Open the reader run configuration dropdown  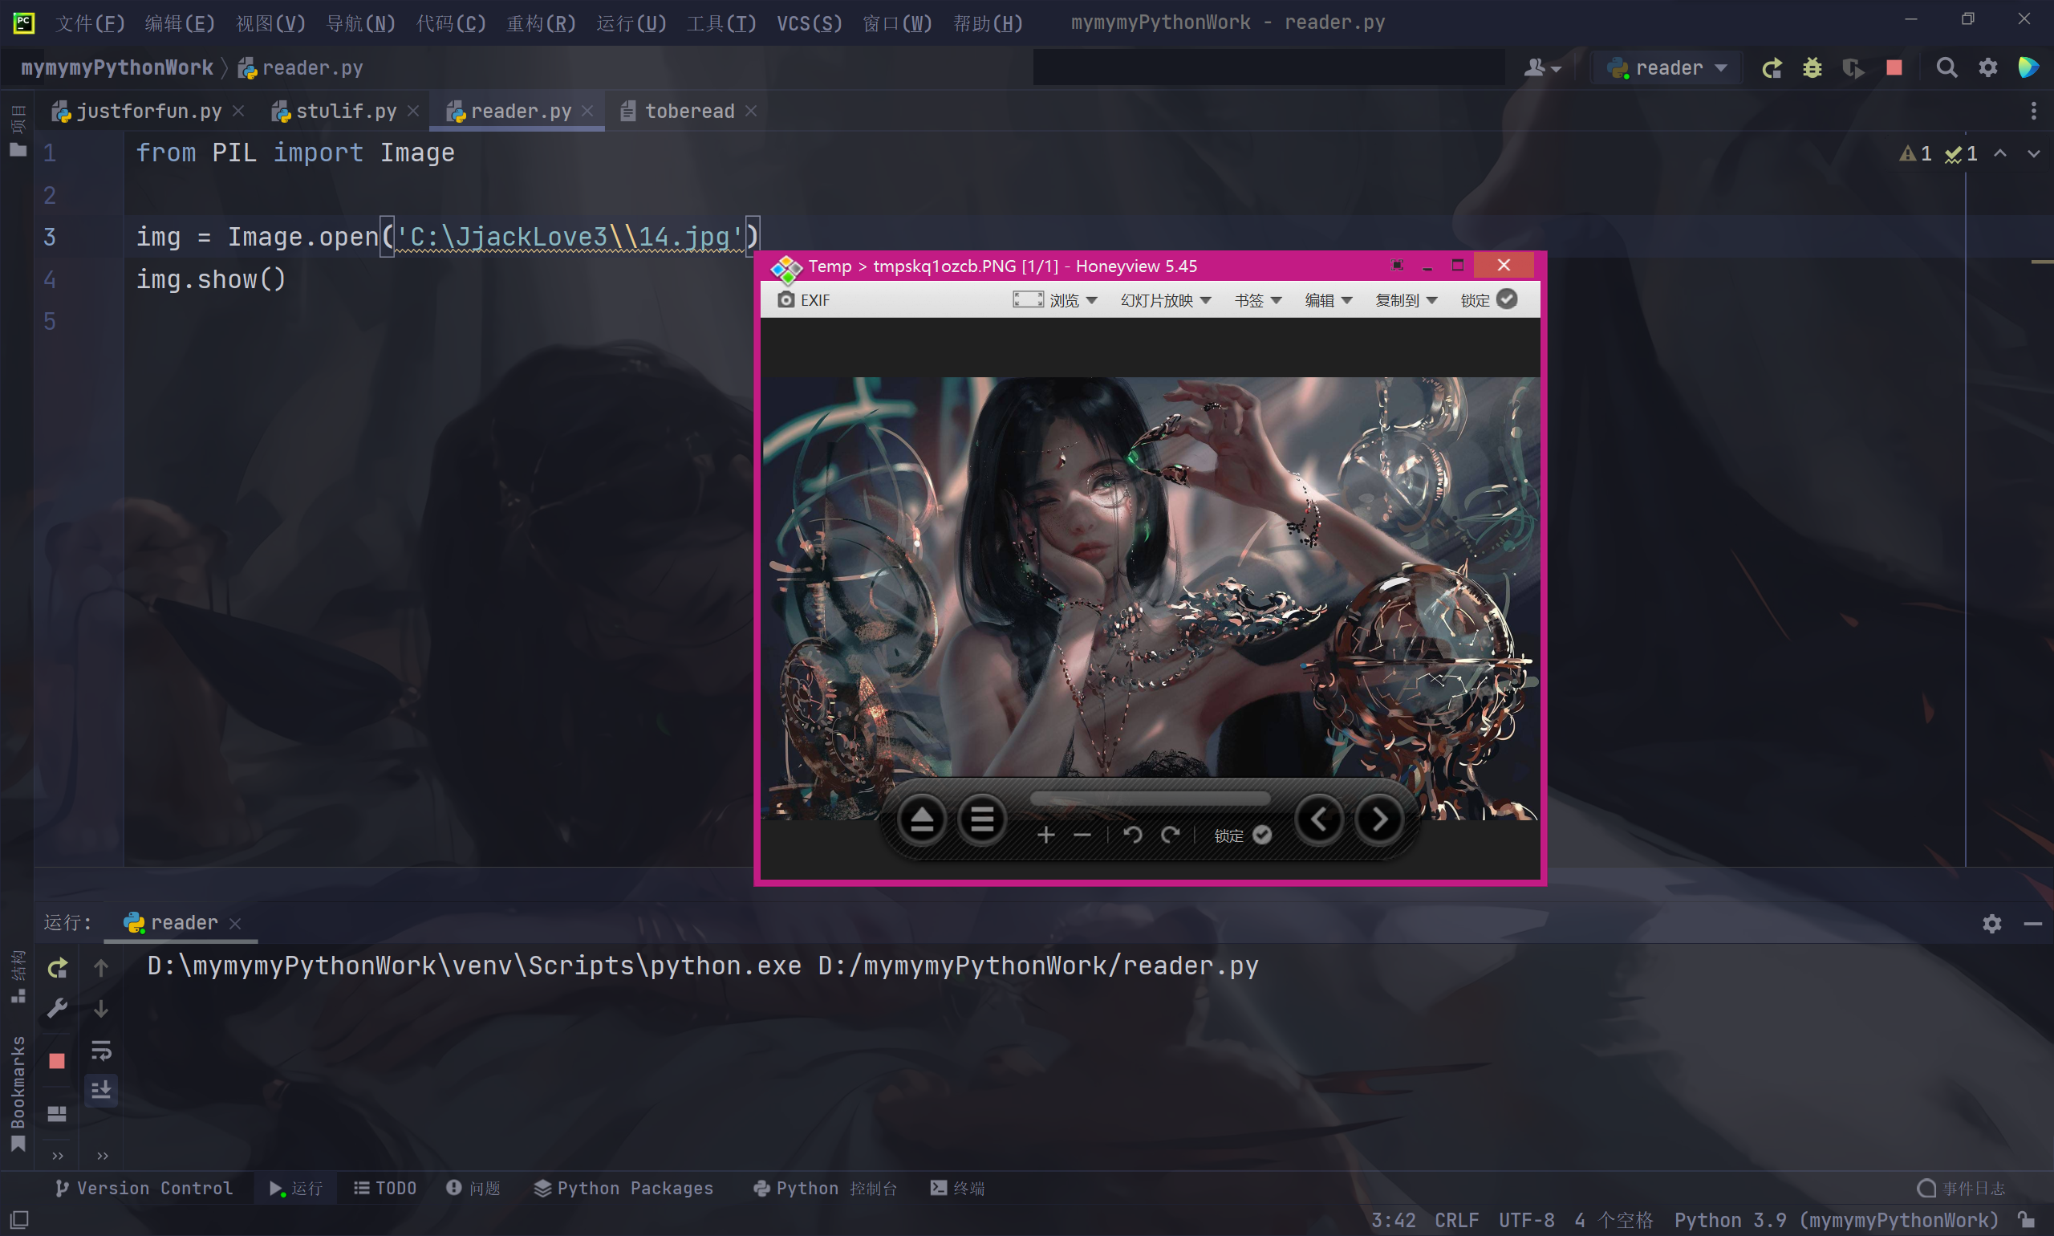[x=1669, y=67]
